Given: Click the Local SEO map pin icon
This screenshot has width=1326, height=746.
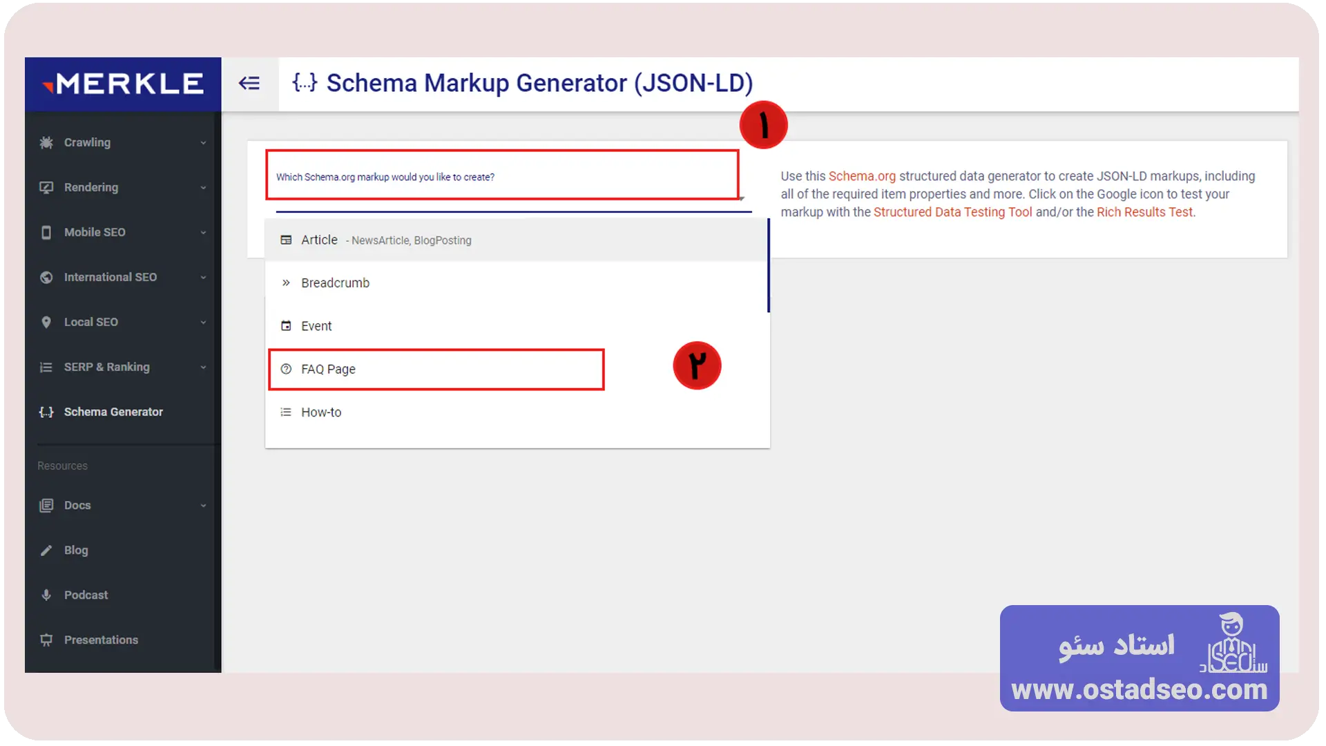Looking at the screenshot, I should point(46,322).
